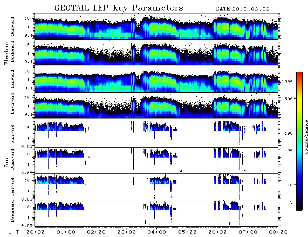
Task: Click the 05:00 time tick label
Action: click(187, 232)
